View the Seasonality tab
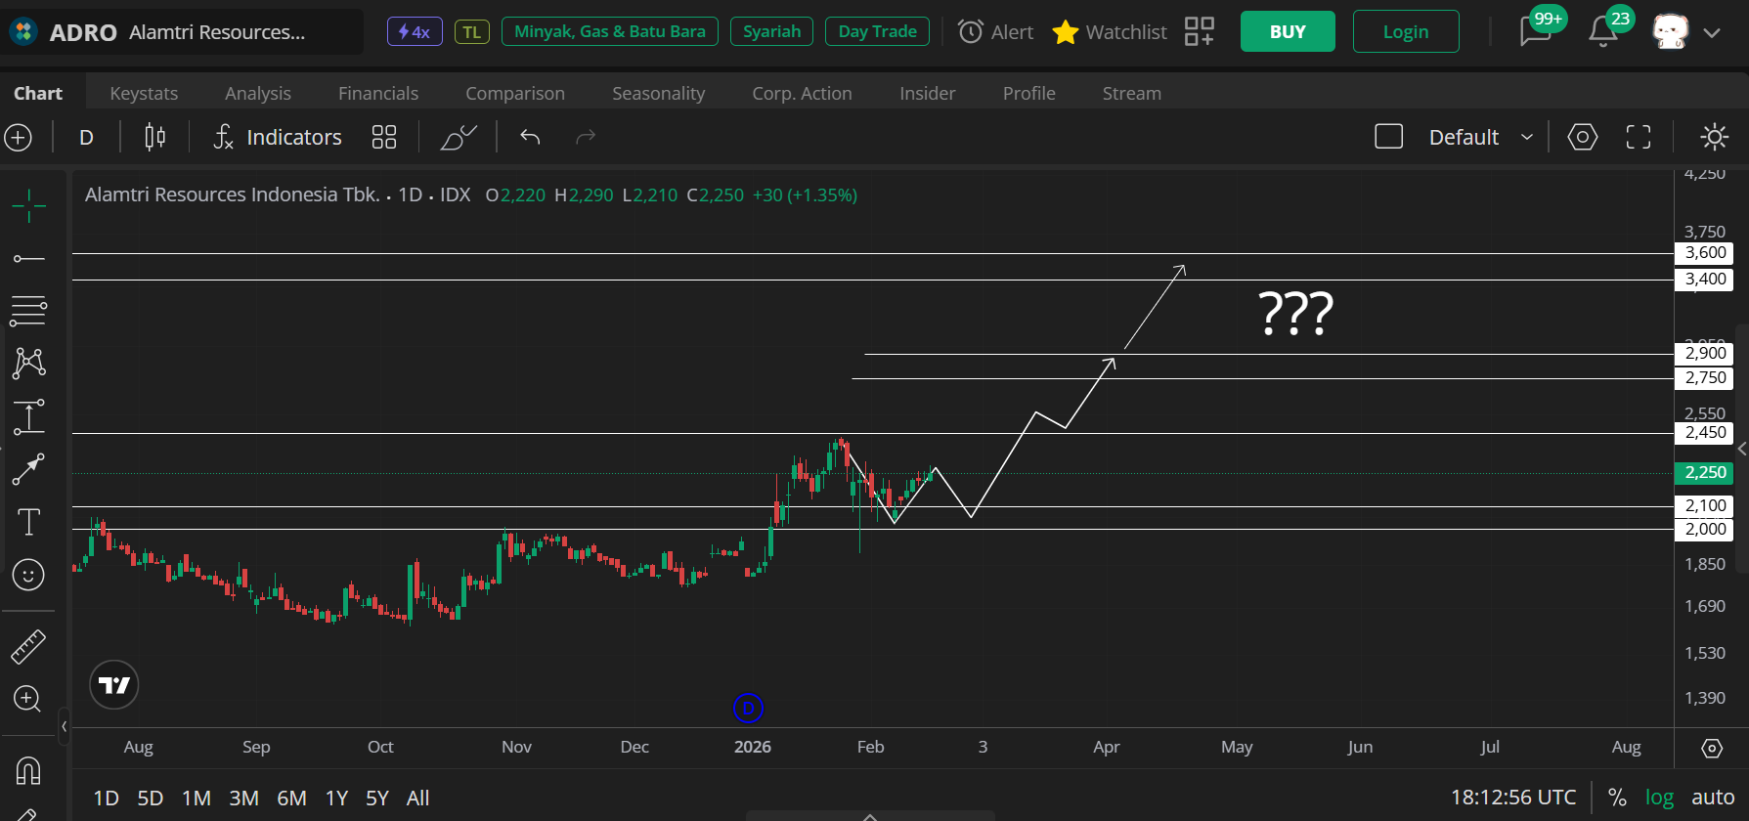Screen dimensions: 1749x821 [x=659, y=93]
